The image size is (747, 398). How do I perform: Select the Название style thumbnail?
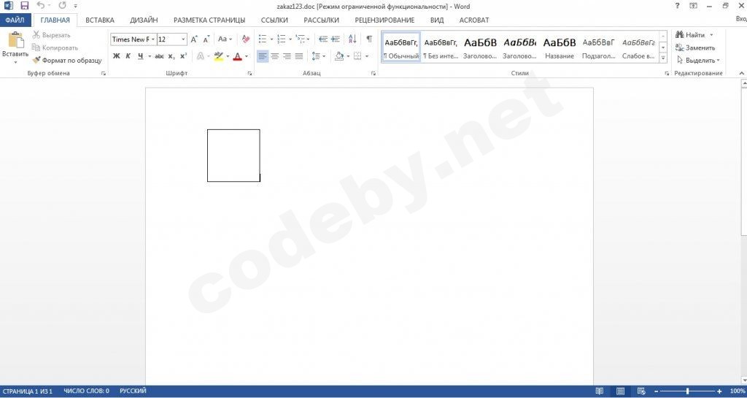(x=560, y=47)
